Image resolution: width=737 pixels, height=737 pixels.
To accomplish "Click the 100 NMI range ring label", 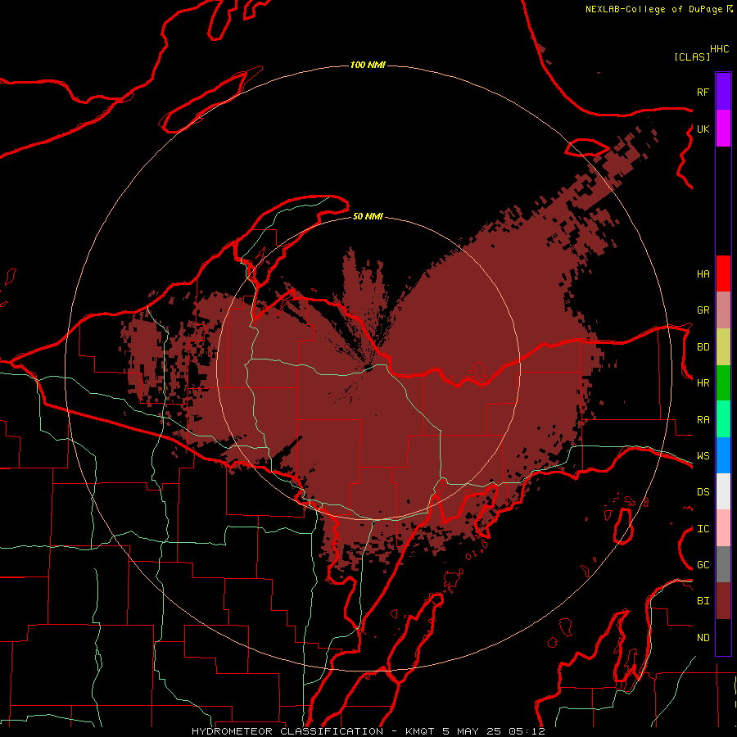I will (x=368, y=65).
